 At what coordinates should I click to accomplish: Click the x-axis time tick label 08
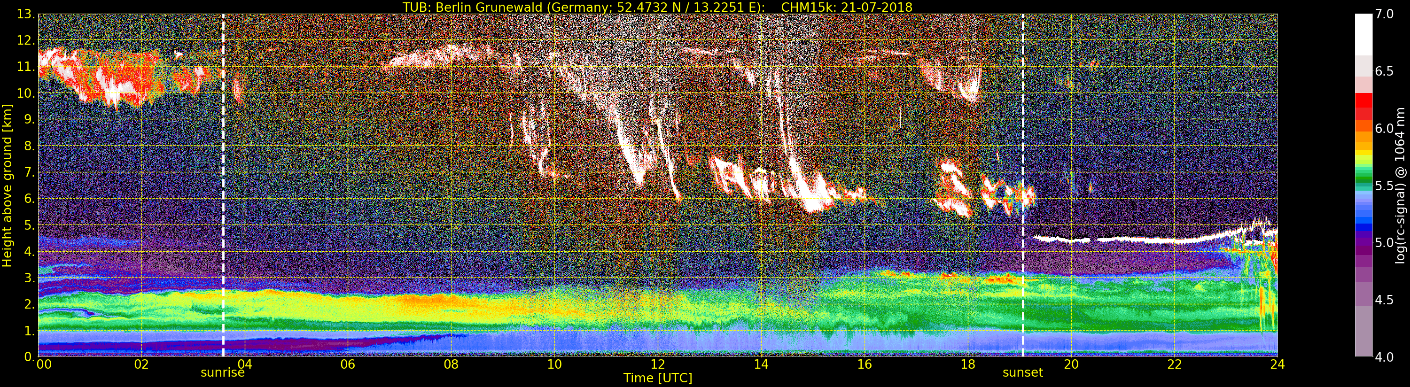tap(451, 364)
